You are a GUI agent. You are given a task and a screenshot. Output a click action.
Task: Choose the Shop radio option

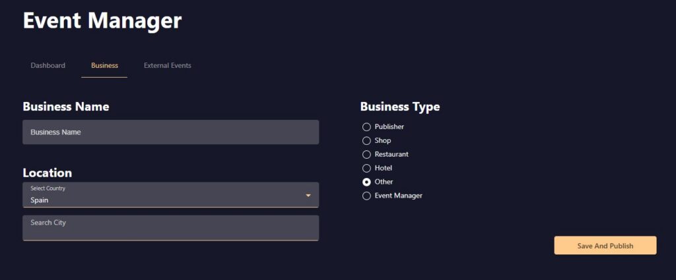367,140
